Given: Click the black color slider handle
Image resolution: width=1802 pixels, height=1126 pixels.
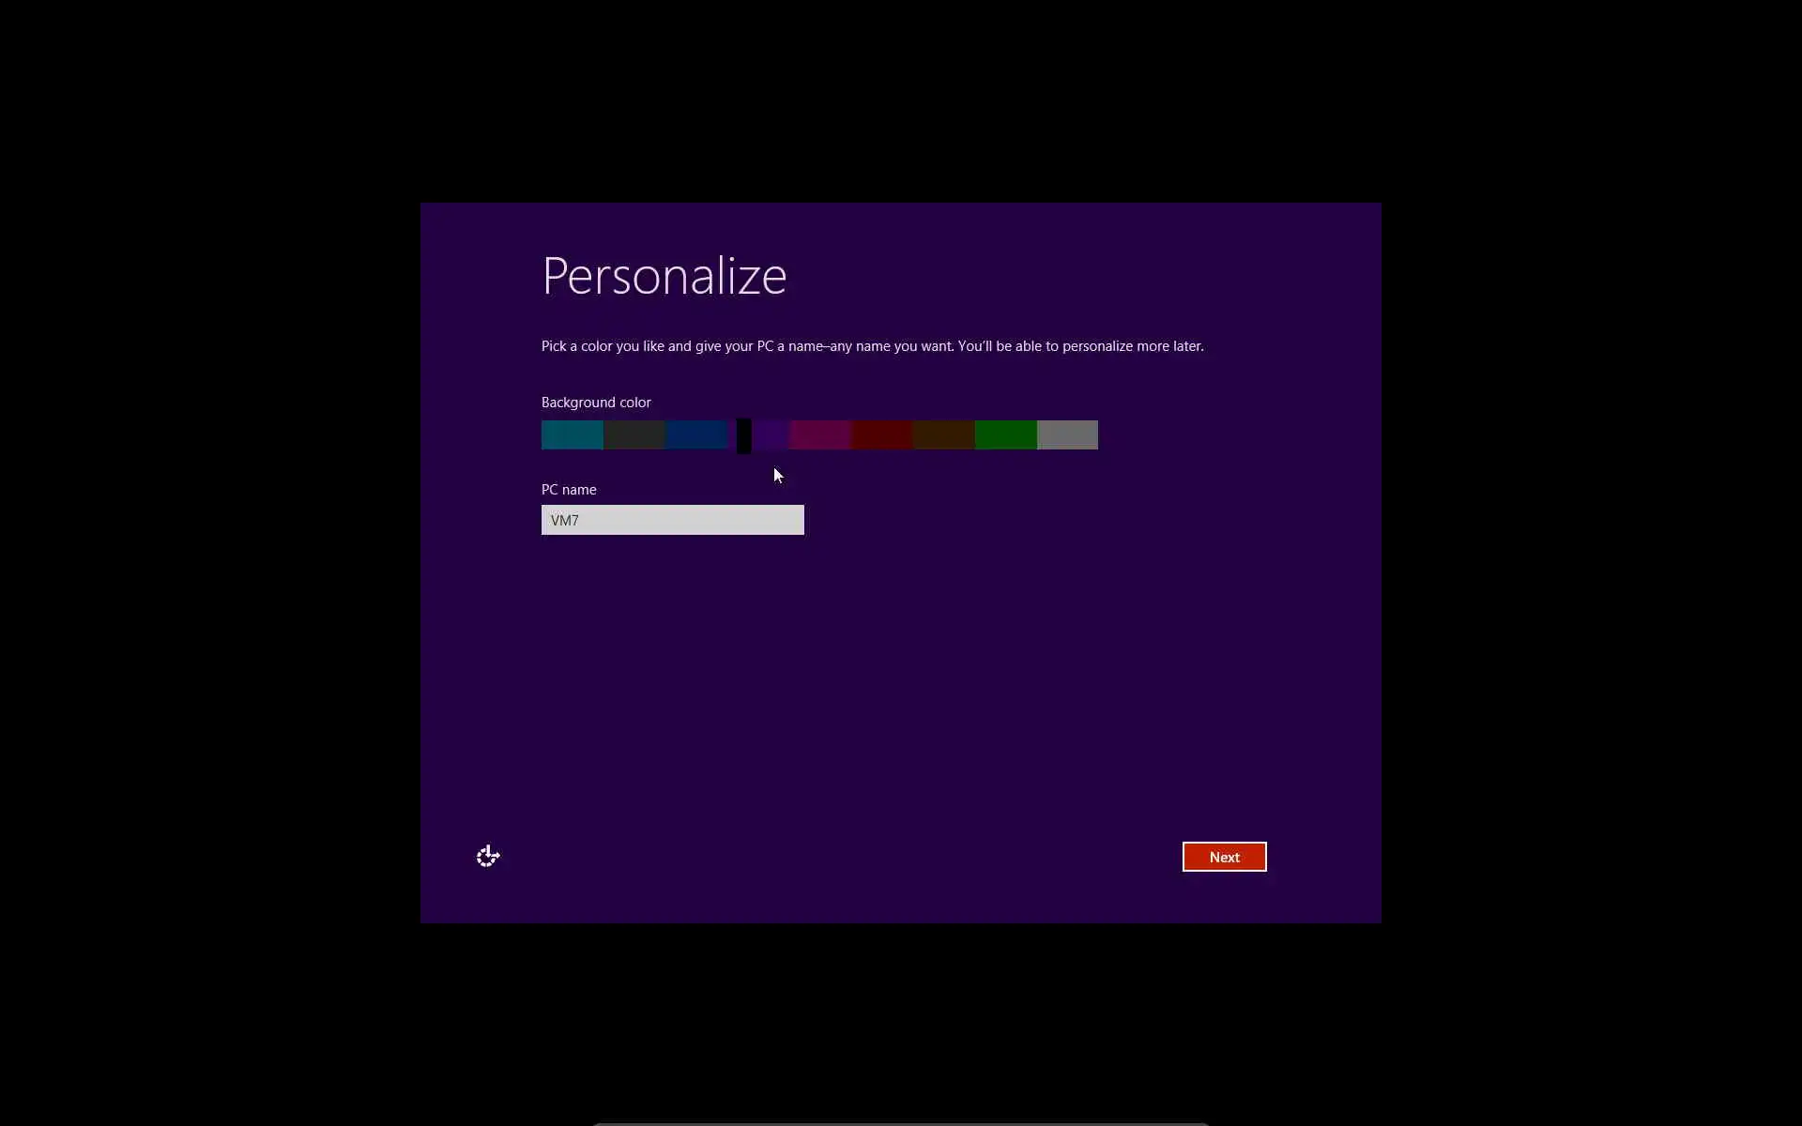Looking at the screenshot, I should point(743,436).
